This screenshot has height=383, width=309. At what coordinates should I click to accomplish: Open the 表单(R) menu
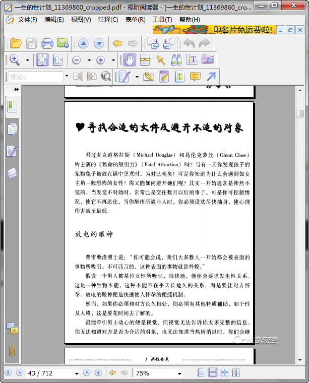tap(135, 20)
